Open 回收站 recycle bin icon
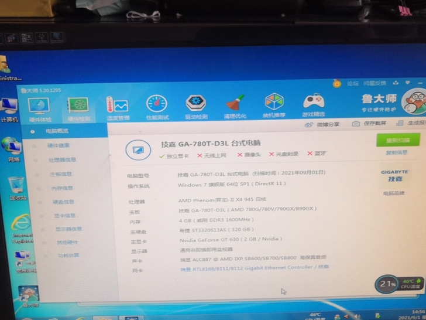 point(17,188)
